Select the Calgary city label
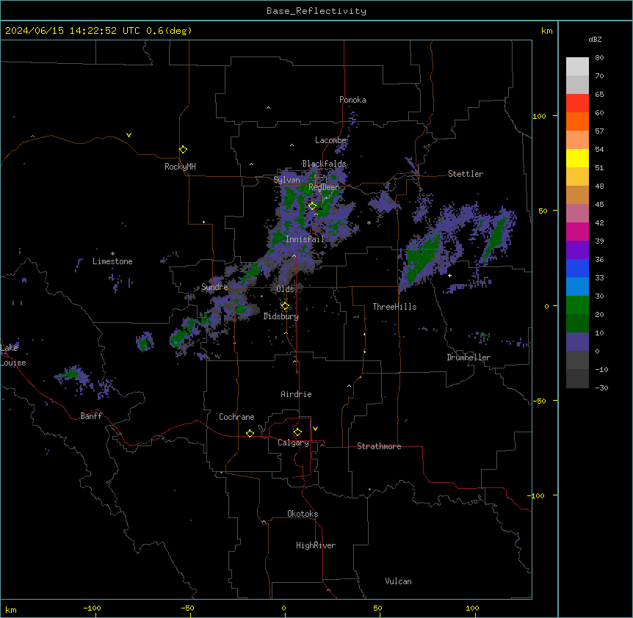Image resolution: width=633 pixels, height=618 pixels. (293, 443)
